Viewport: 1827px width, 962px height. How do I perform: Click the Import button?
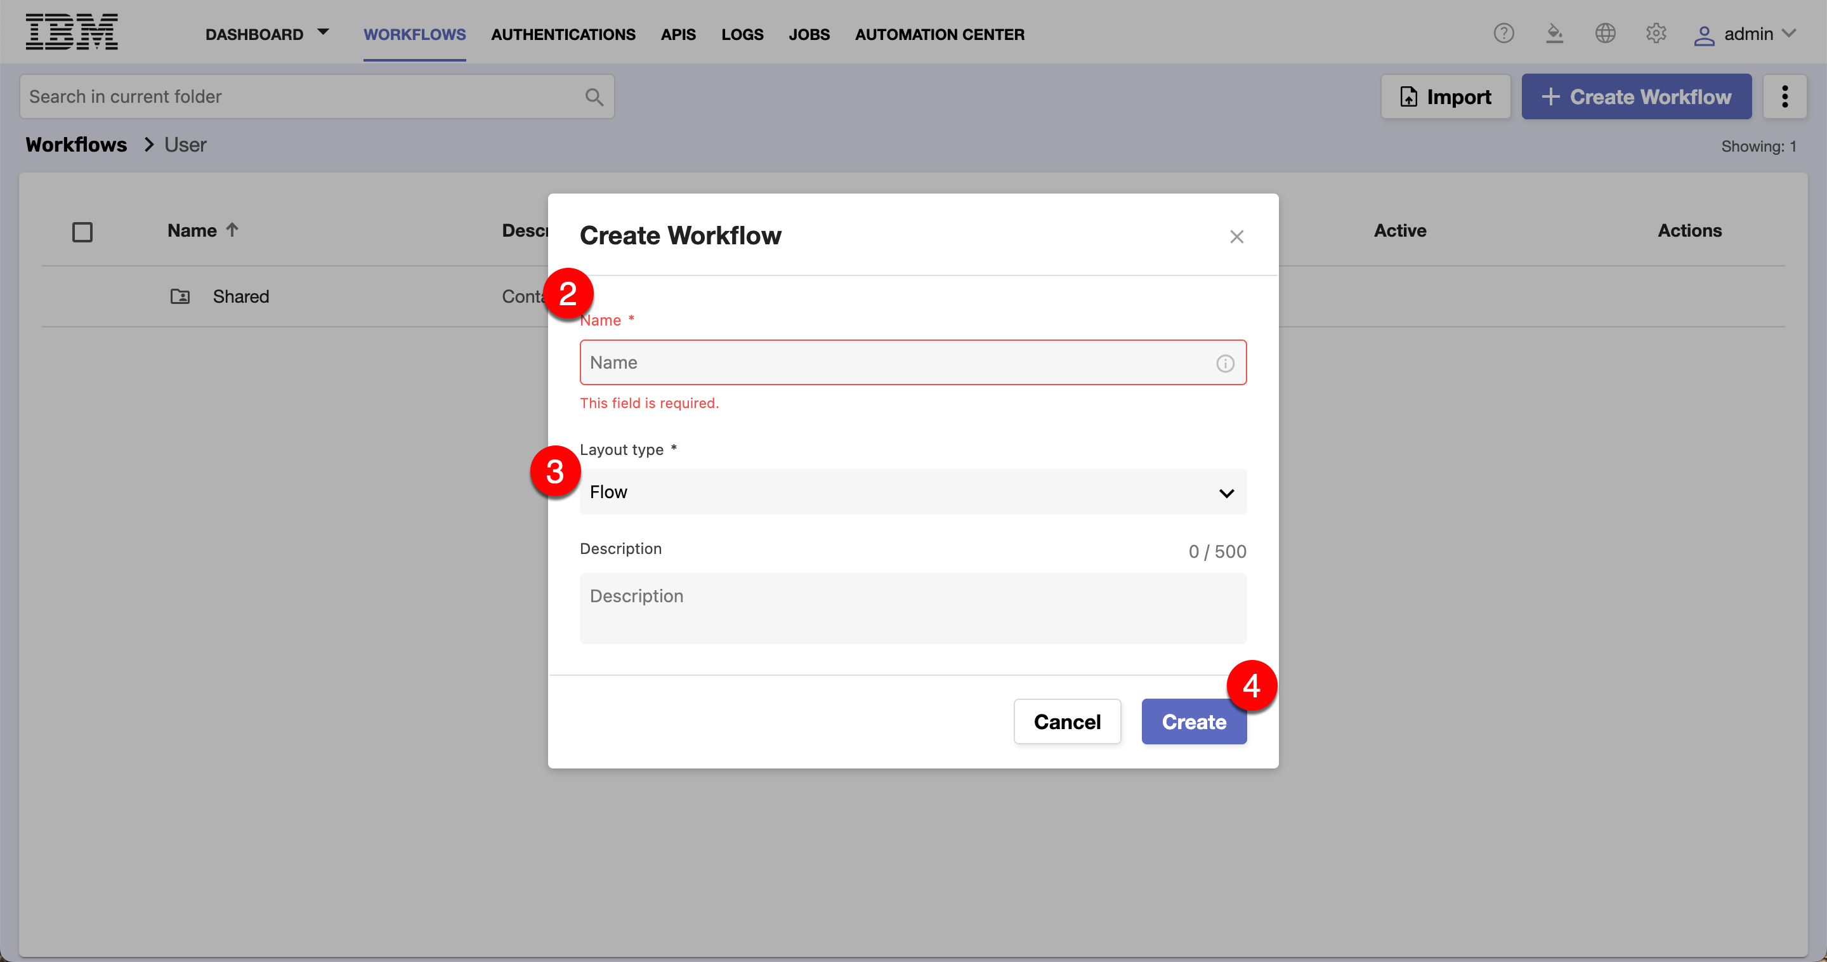[x=1444, y=96]
